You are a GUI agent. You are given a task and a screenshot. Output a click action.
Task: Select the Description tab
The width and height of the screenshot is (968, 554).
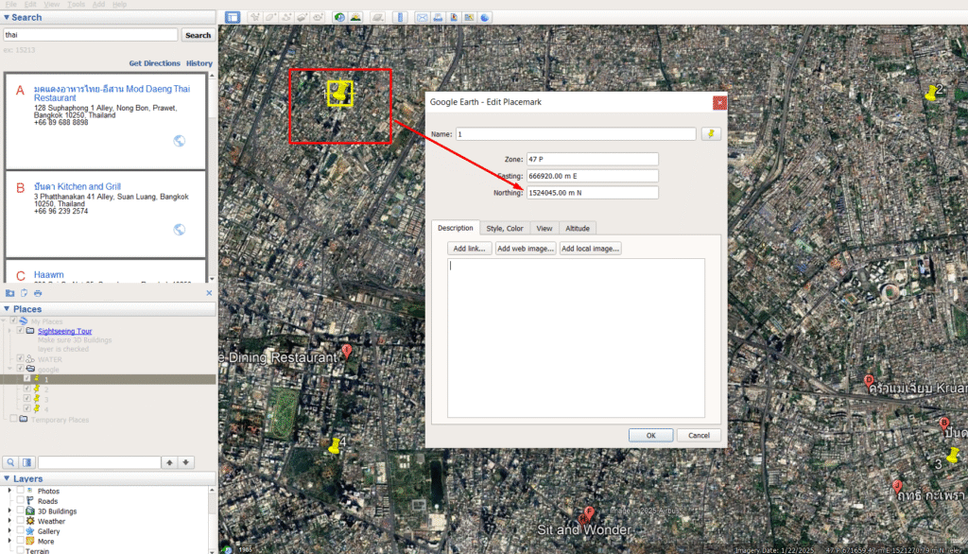pos(455,228)
